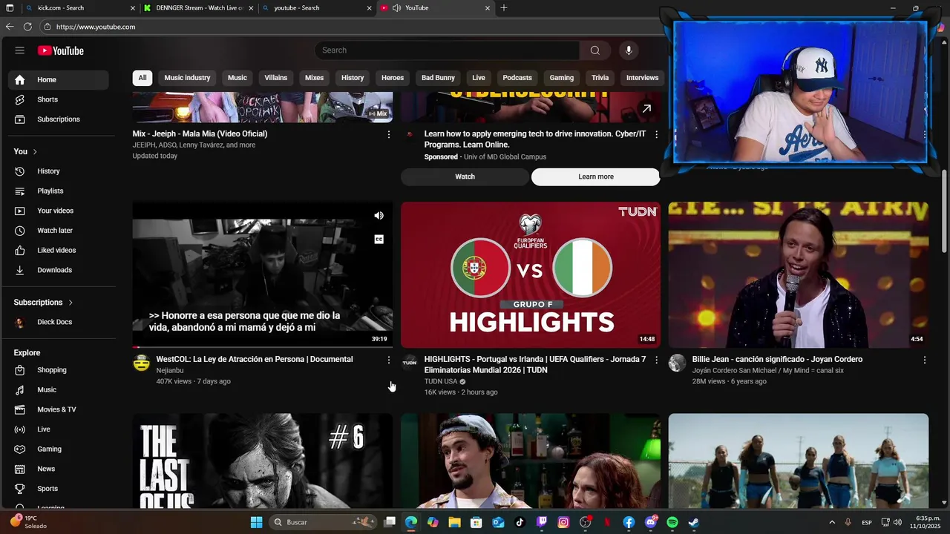Toggle captions on WestCOL preview
The image size is (950, 534).
379,240
